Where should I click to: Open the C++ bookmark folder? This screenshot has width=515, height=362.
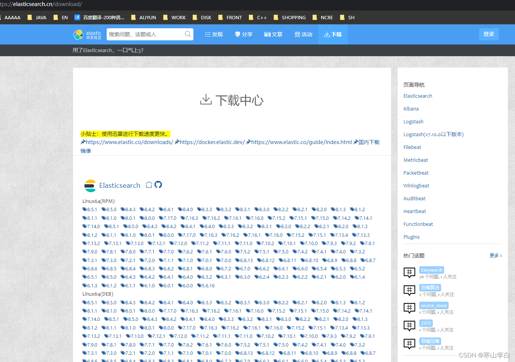(257, 17)
